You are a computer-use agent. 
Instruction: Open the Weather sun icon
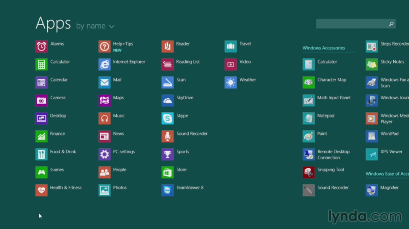click(231, 82)
